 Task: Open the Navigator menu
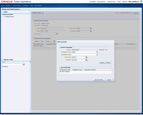8,5
